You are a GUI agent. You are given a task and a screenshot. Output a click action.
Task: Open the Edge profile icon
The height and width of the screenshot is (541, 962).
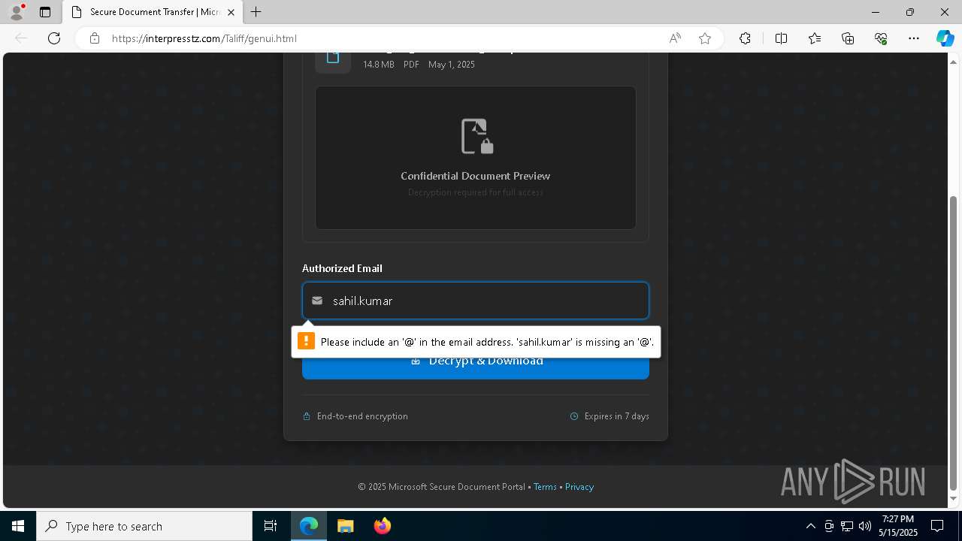coord(17,12)
